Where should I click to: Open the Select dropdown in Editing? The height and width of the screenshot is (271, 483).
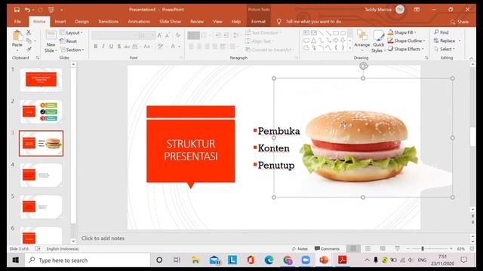445,49
